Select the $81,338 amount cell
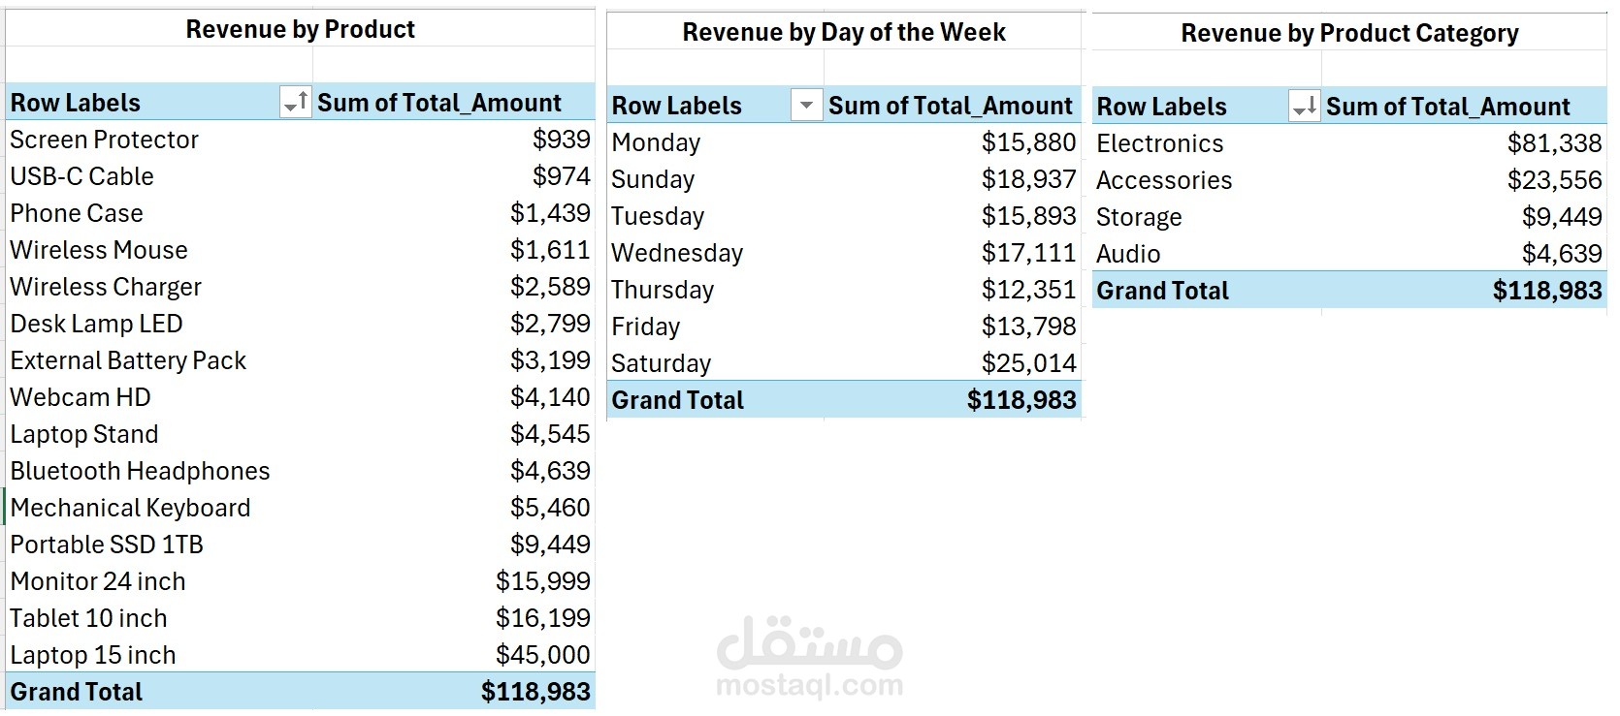 (1554, 143)
